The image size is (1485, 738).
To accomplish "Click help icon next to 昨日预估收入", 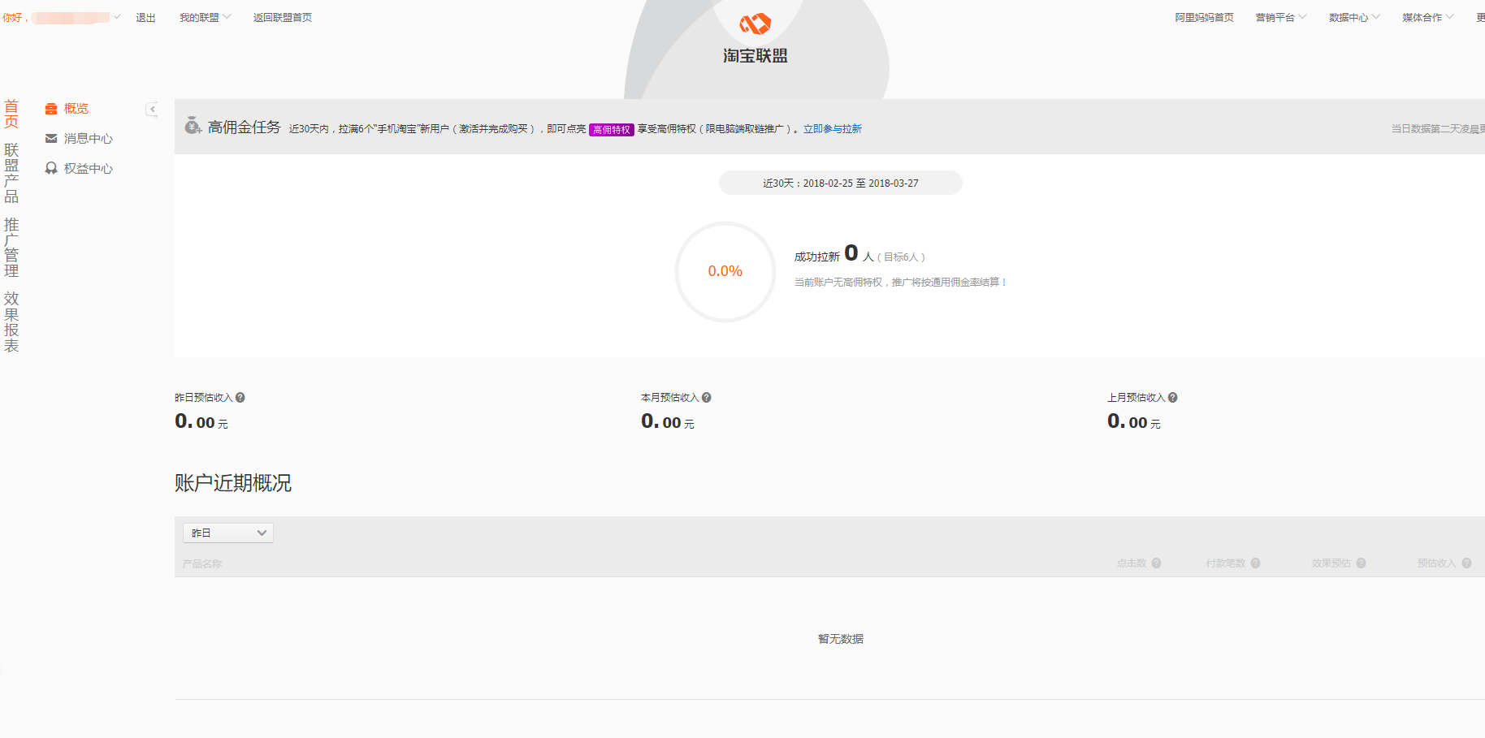I will click(240, 398).
